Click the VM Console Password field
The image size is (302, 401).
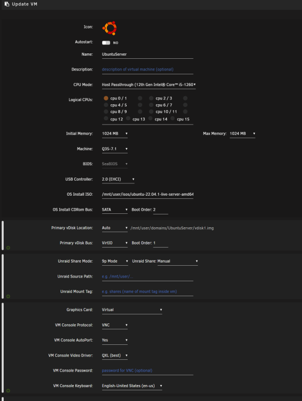148,371
